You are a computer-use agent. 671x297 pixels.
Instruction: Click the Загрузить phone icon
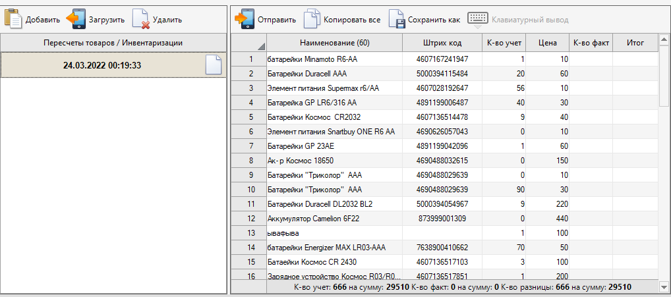tap(76, 19)
